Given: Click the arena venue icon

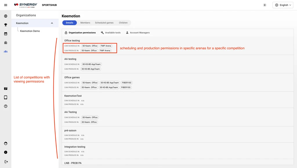Looking at the screenshot, I should pos(6,43).
